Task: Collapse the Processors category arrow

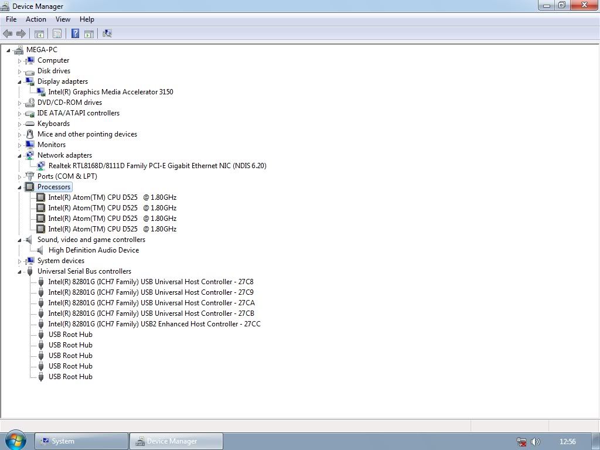Action: 19,187
